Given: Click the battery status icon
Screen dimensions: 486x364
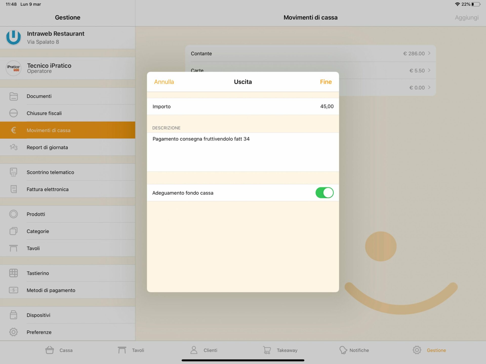Looking at the screenshot, I should click(x=476, y=4).
